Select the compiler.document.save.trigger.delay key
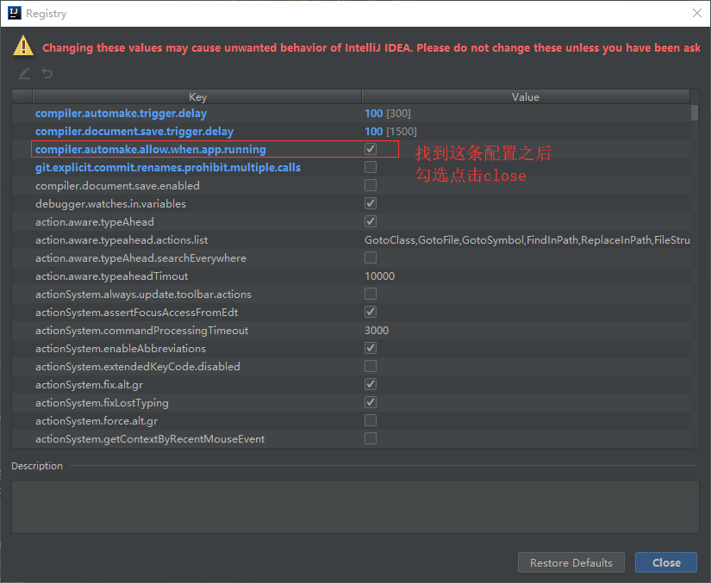The width and height of the screenshot is (711, 583). [x=134, y=132]
